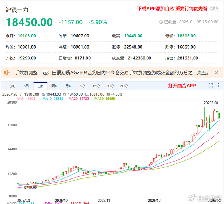Click the 跌停 value 16665.00
Screen dimensions: 224x204
pyautogui.click(x=187, y=47)
